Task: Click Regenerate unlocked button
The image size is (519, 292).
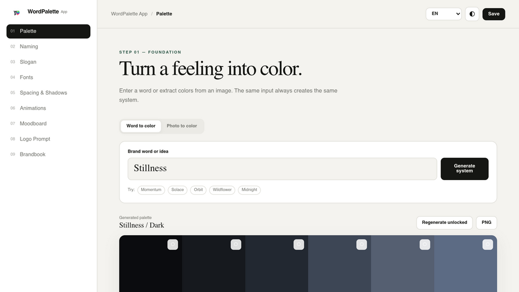Action: tap(444, 222)
